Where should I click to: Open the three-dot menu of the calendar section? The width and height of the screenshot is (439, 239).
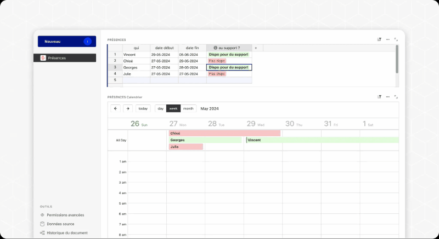coord(388,97)
